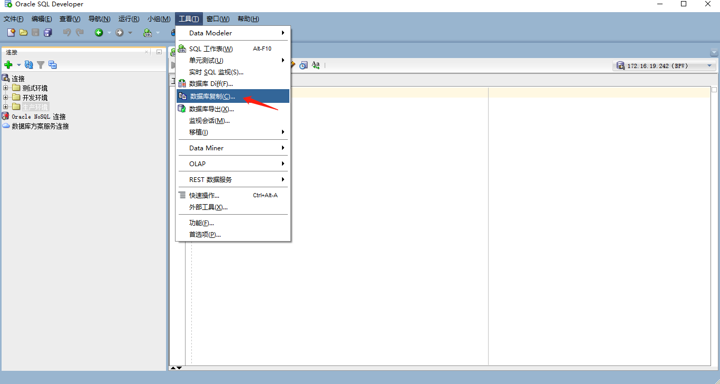The height and width of the screenshot is (384, 720).
Task: Close the open 工具(T) menu
Action: point(189,19)
